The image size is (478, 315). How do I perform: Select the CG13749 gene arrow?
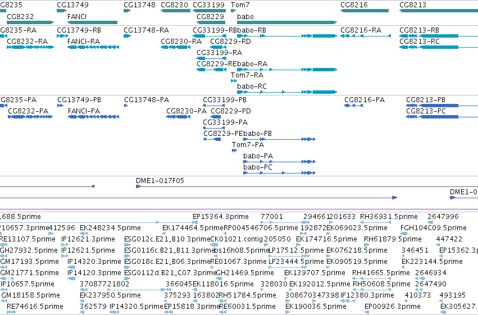coord(62,11)
